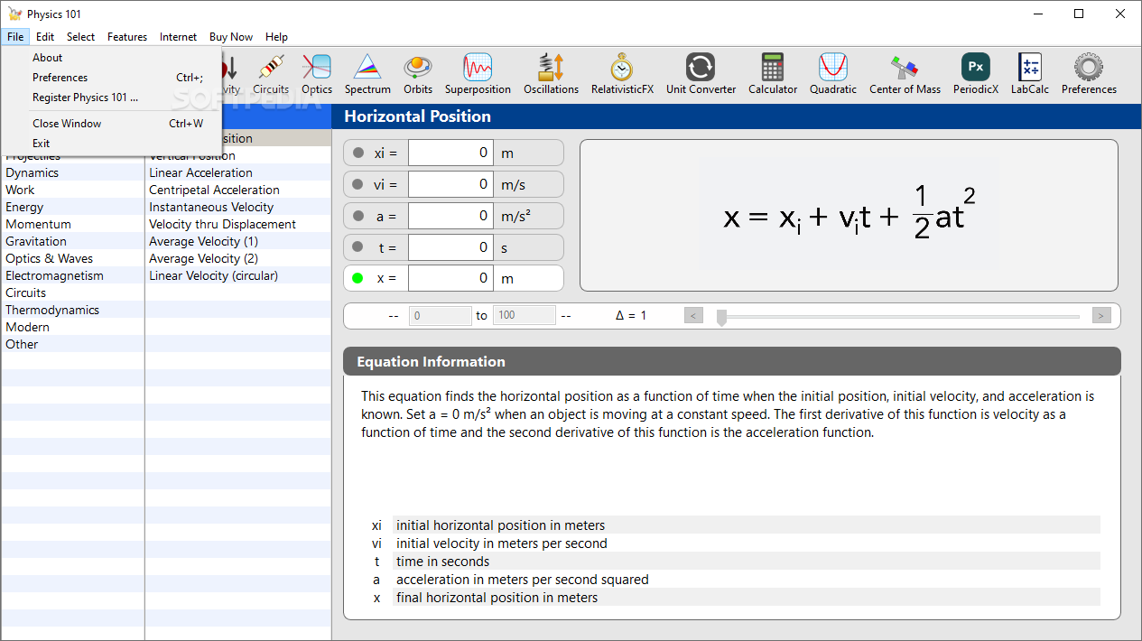Open the Quadratic solver

(833, 74)
